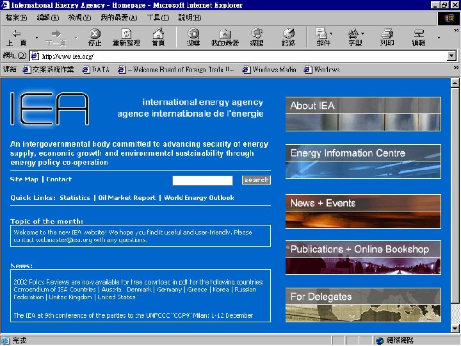Open the Energy Information Centre banner
Image resolution: width=461 pixels, height=346 pixels.
tap(363, 161)
